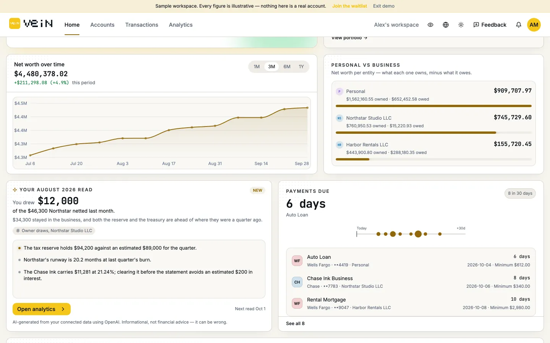This screenshot has width=550, height=343.
Task: Open the notifications bell
Action: [519, 25]
